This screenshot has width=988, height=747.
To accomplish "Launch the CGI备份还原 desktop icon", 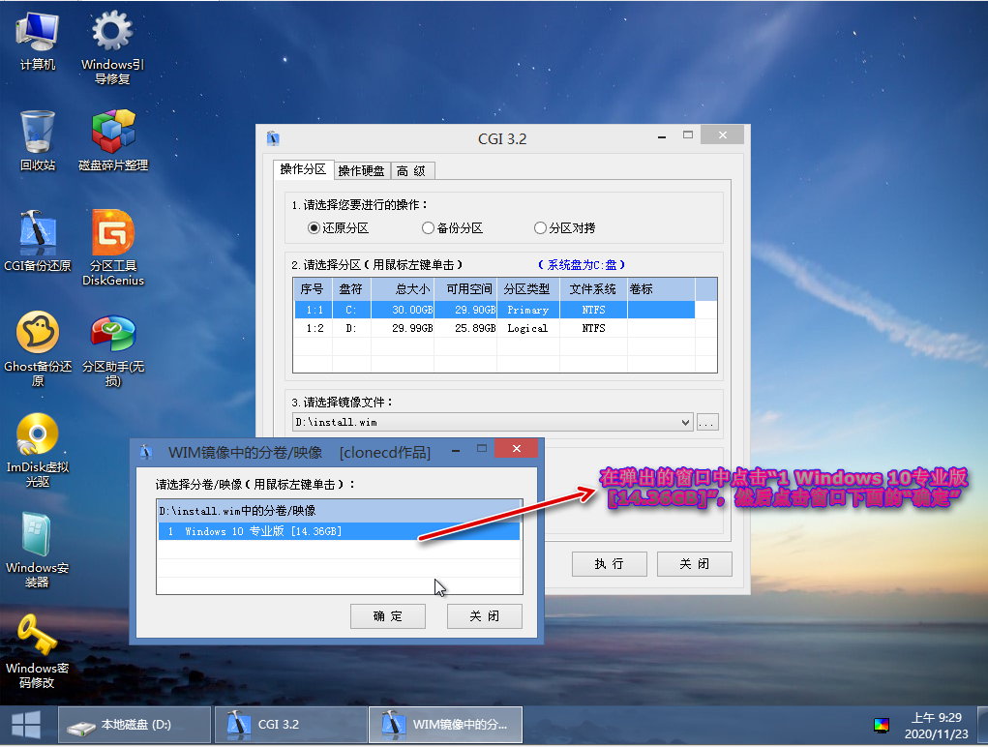I will point(38,234).
